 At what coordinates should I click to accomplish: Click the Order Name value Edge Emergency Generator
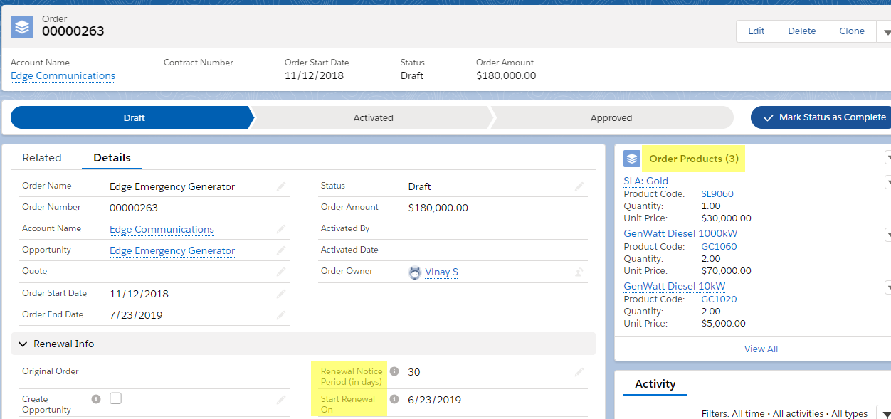[172, 186]
